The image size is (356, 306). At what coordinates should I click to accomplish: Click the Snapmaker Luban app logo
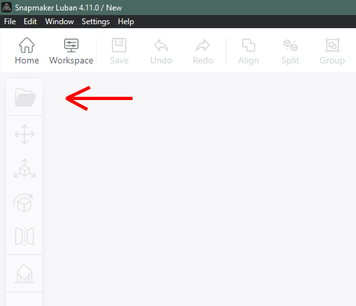tap(7, 7)
